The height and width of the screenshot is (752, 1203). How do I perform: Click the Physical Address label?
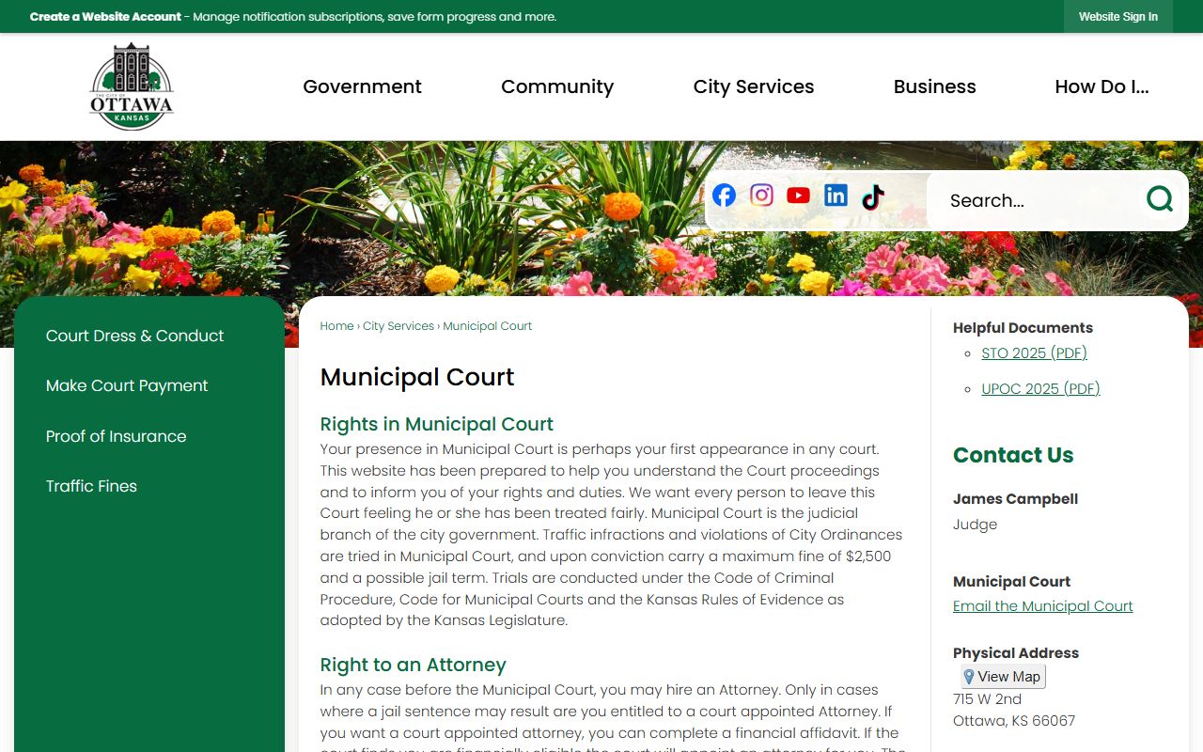coord(1016,653)
